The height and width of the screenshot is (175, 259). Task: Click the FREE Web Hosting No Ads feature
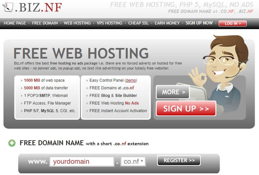(x=114, y=103)
